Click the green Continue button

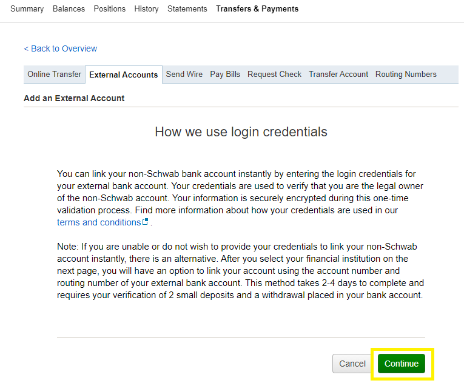[402, 364]
